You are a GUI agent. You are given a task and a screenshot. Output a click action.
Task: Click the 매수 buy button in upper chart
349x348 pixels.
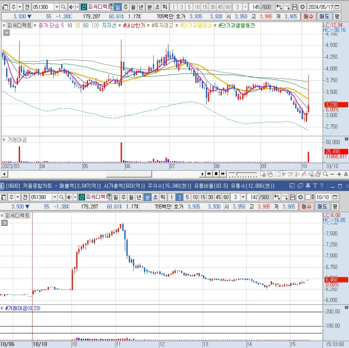(308, 17)
